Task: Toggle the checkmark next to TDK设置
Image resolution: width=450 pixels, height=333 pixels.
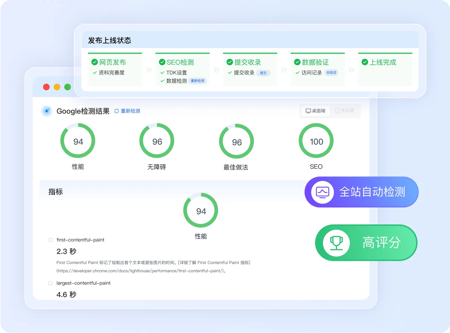Action: click(x=162, y=73)
